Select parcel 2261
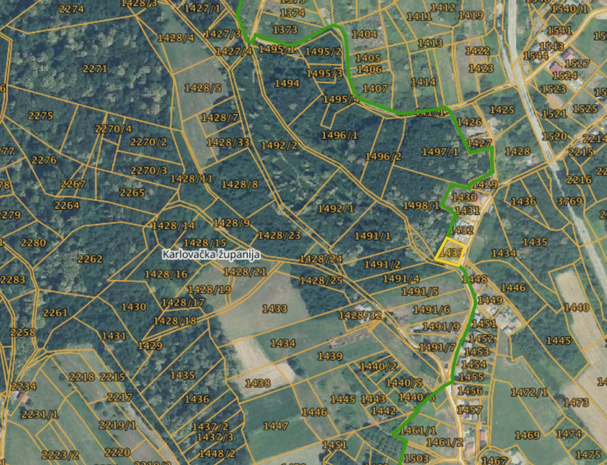 pyautogui.click(x=55, y=313)
